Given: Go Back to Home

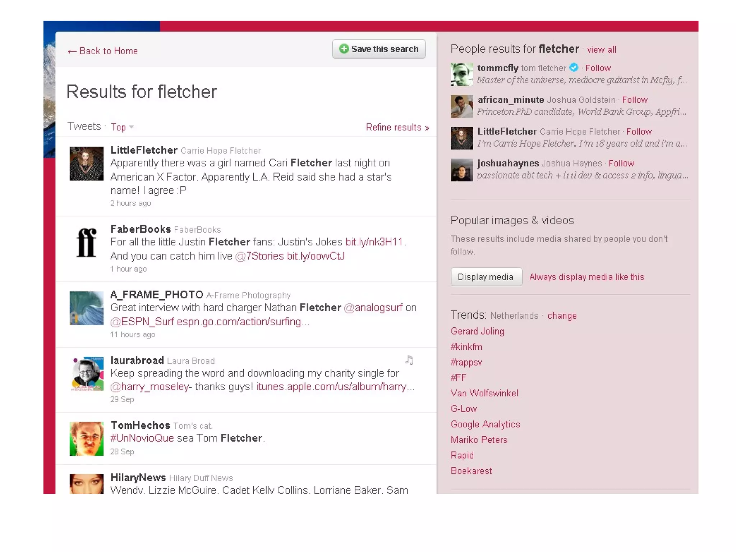Looking at the screenshot, I should point(103,51).
